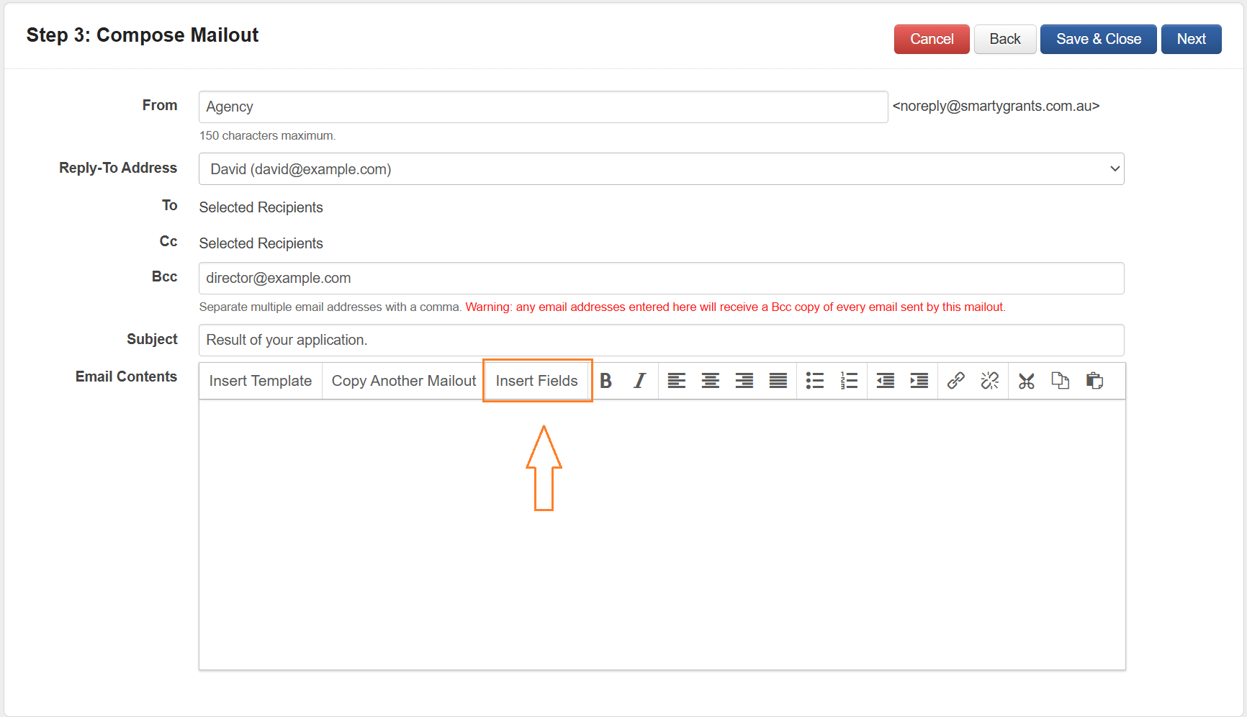This screenshot has width=1247, height=717.
Task: Open the Insert Fields menu
Action: pos(537,381)
